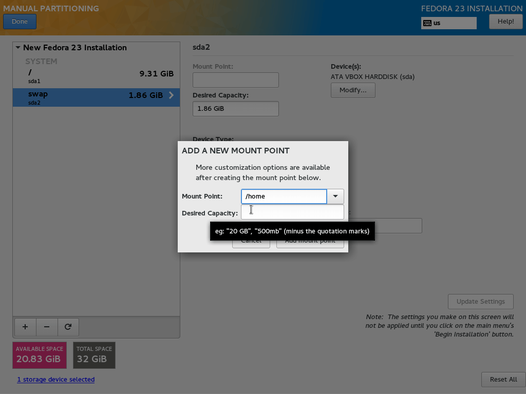Click the Modify... device button

(x=353, y=90)
